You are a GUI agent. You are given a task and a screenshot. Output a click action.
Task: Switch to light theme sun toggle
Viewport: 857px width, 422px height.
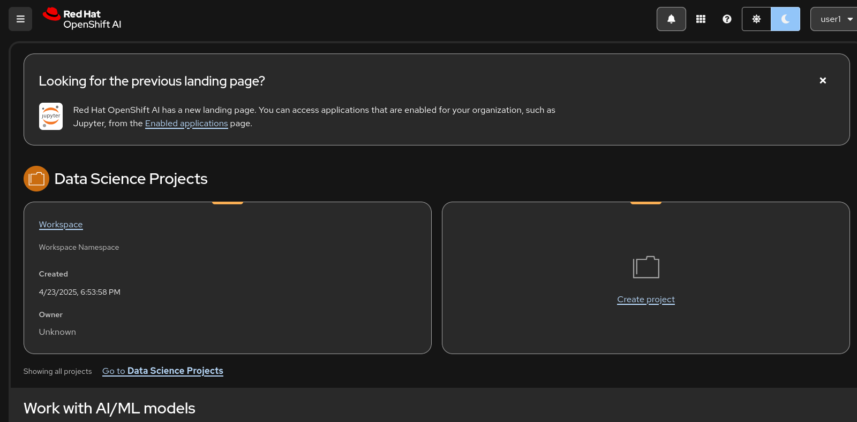click(756, 19)
